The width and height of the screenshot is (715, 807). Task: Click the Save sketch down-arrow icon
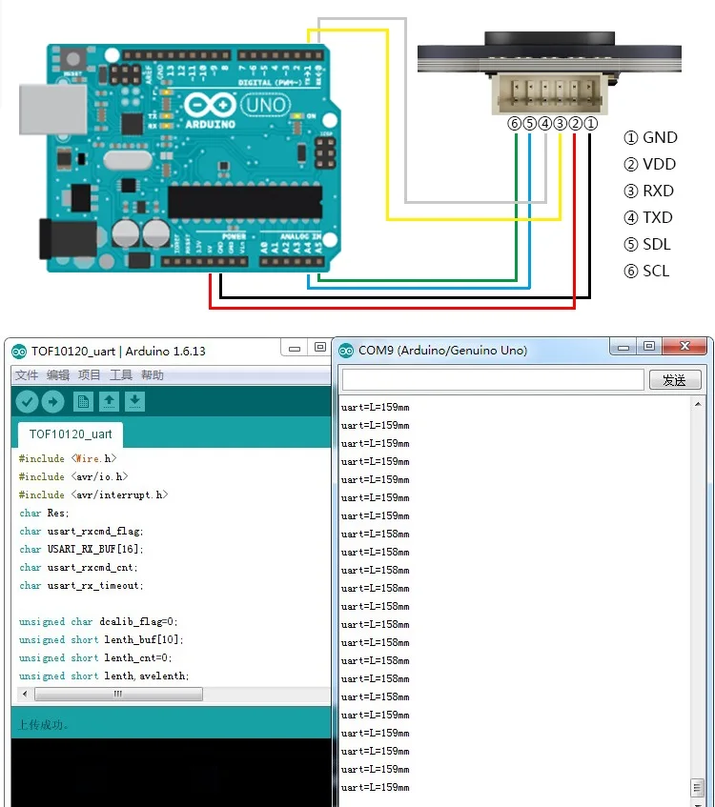[134, 401]
